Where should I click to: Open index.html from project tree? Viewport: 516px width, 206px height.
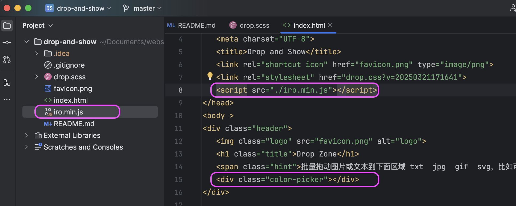pyautogui.click(x=71, y=100)
